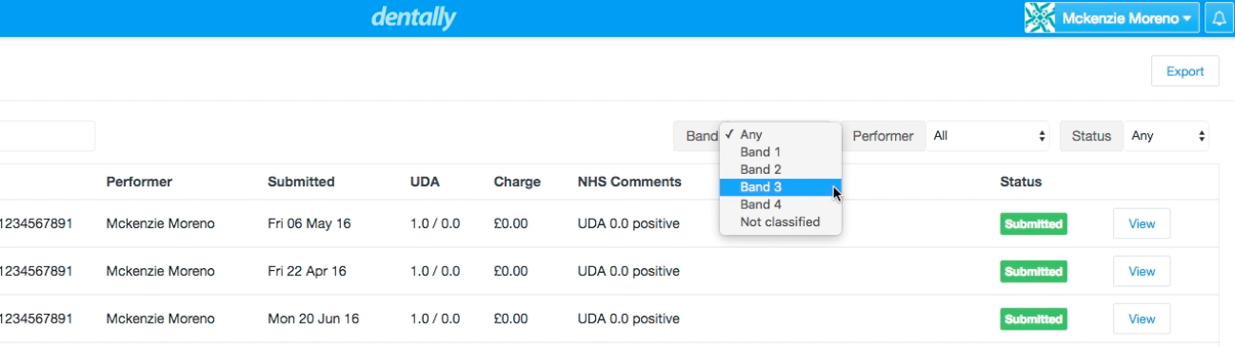View the Fri 22 Apr 16 claim
Screen dimensions: 1235x347
[x=1142, y=272]
